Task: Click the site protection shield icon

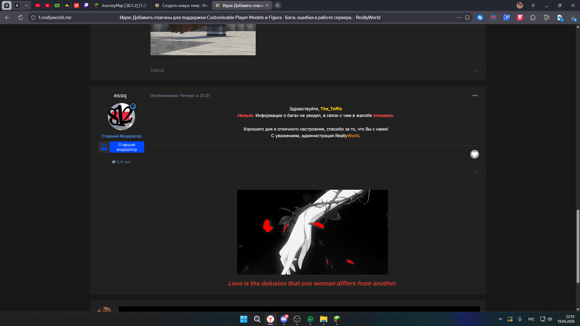Action: point(33,18)
